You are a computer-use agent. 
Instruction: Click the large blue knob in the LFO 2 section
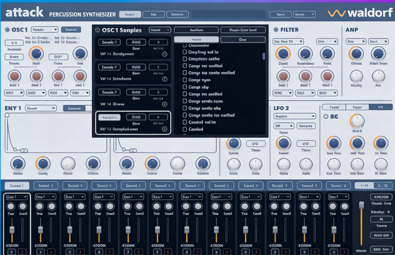coord(284,143)
